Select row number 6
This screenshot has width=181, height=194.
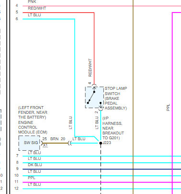coord(17,19)
